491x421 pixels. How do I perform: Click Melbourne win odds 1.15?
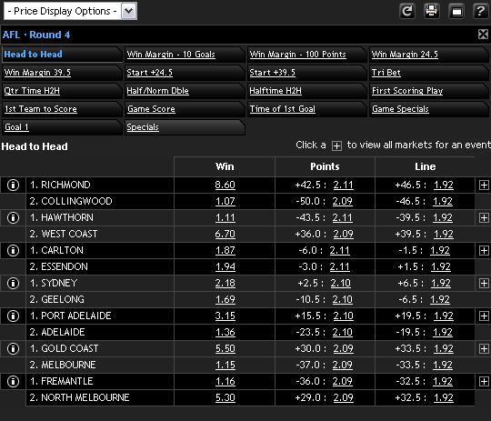(x=225, y=365)
